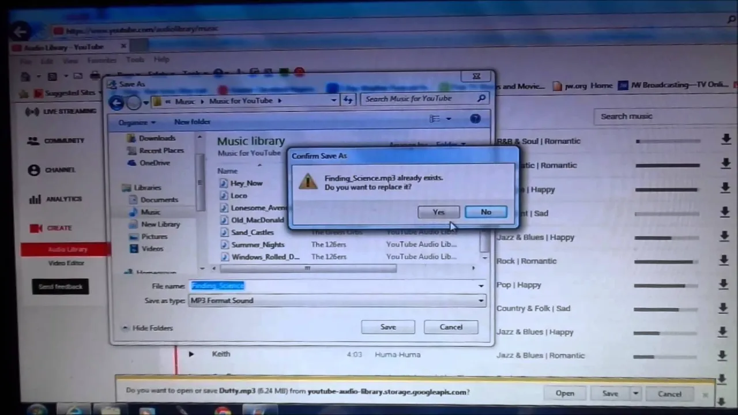Open Suggested Sites bookmark

point(65,93)
